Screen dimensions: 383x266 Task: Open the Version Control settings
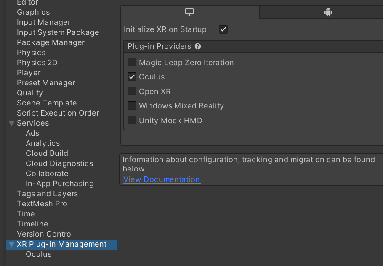click(45, 234)
